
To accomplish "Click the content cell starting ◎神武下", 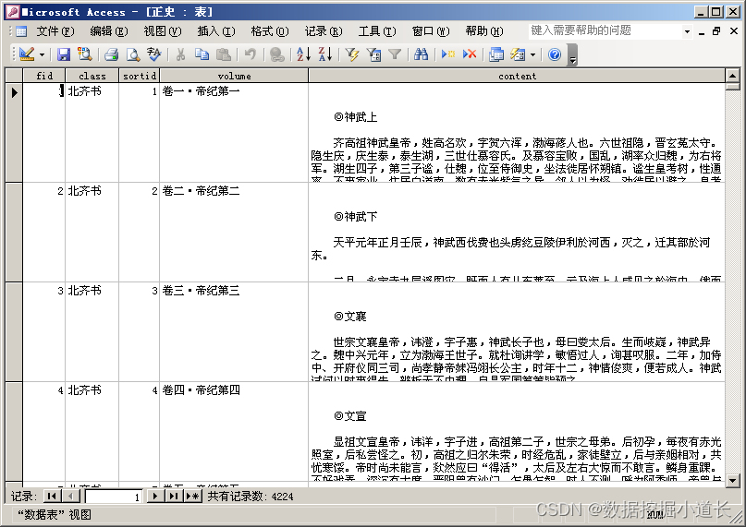I will pos(517,232).
